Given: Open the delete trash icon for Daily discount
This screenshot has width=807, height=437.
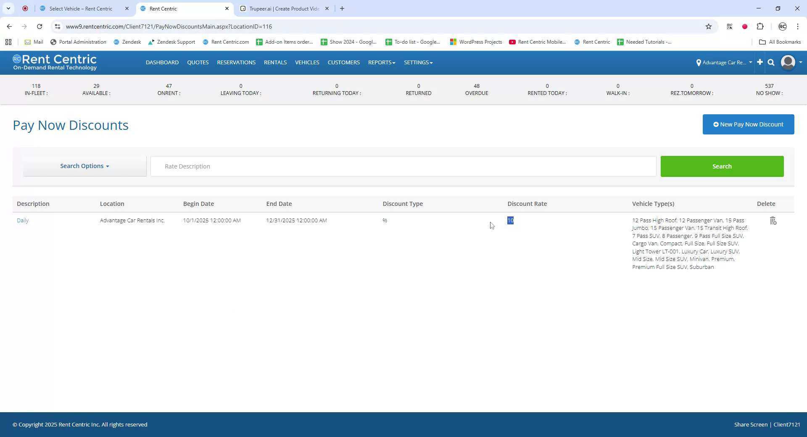Looking at the screenshot, I should (773, 220).
